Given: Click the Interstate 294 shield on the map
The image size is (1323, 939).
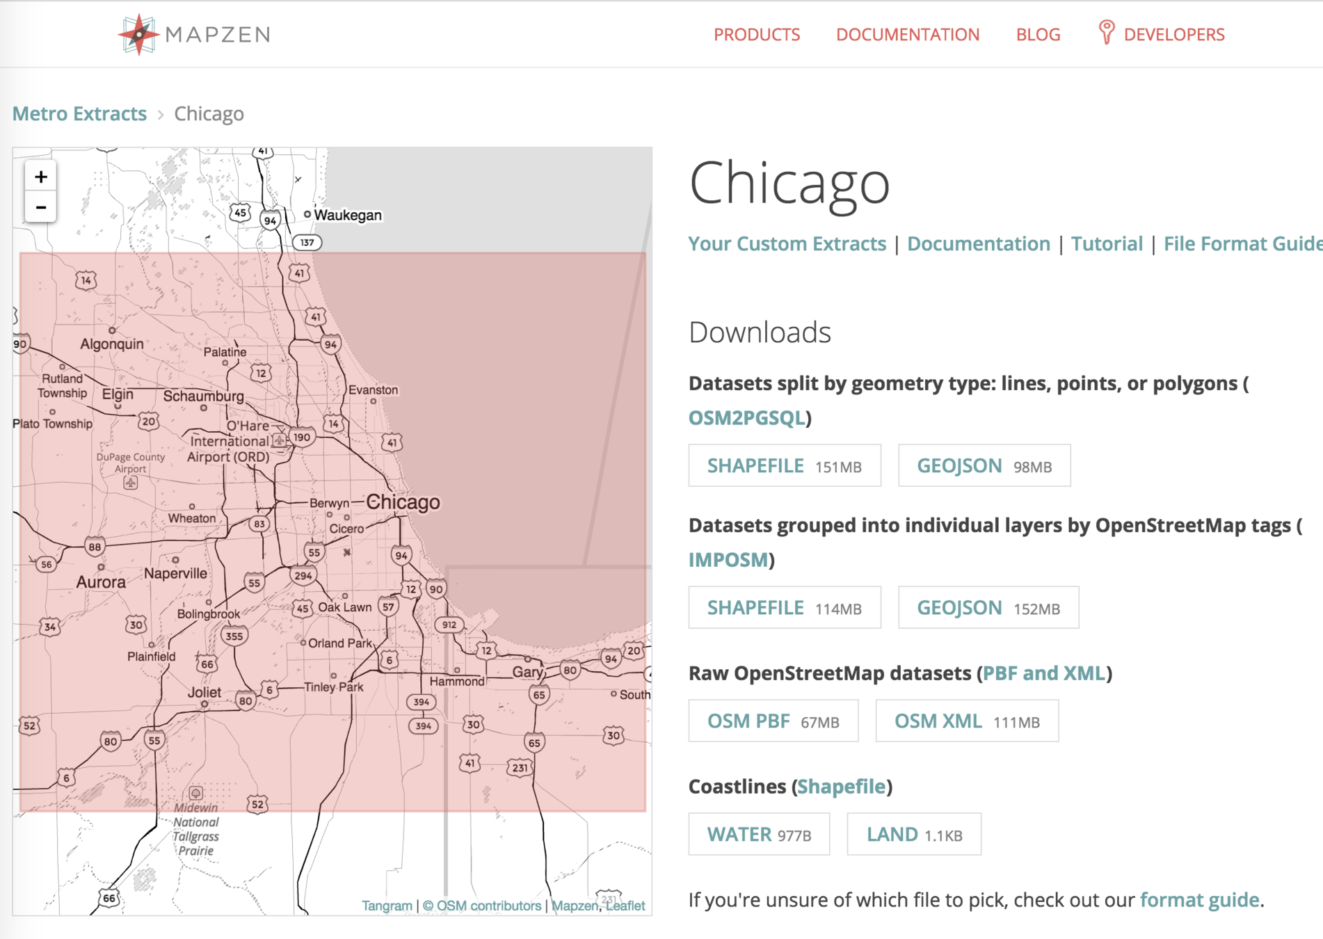Looking at the screenshot, I should pyautogui.click(x=303, y=576).
